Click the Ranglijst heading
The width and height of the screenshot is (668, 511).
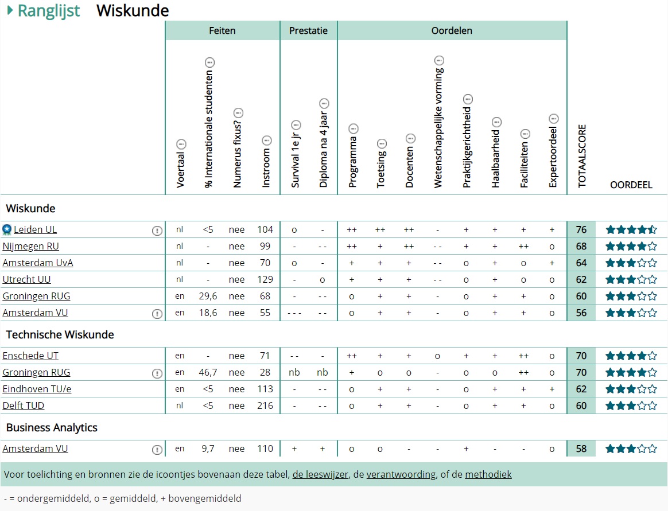tap(49, 11)
